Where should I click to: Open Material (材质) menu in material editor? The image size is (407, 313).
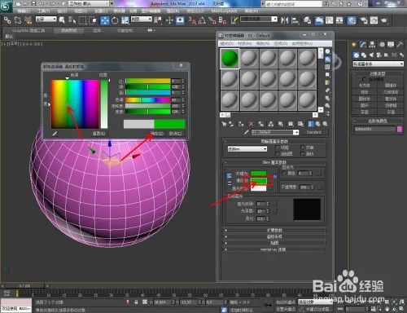[x=244, y=43]
